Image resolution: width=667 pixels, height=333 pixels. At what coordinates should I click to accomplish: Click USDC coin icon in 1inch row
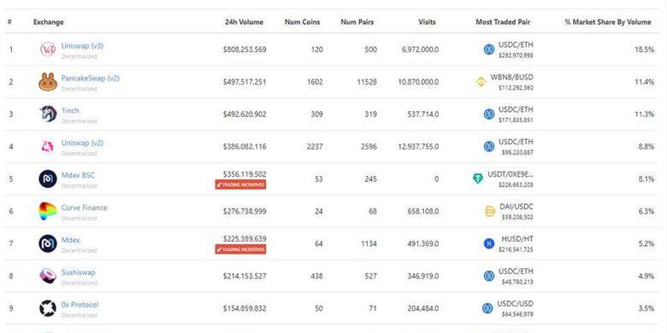coord(489,114)
